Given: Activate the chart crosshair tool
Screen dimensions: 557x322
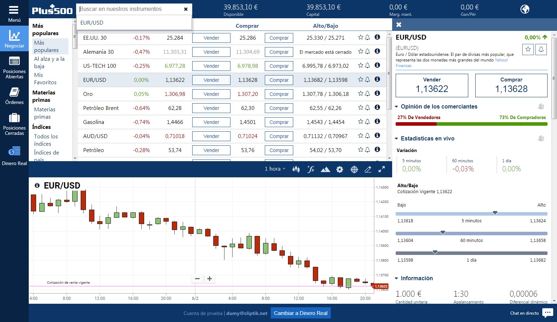Looking at the screenshot, I should tap(354, 170).
